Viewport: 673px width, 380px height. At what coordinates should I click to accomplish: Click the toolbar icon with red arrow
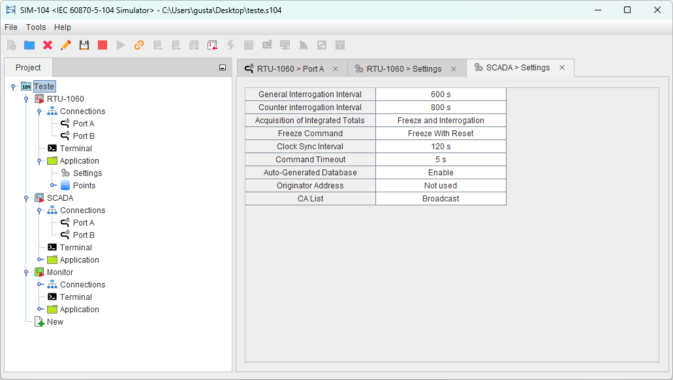(212, 45)
